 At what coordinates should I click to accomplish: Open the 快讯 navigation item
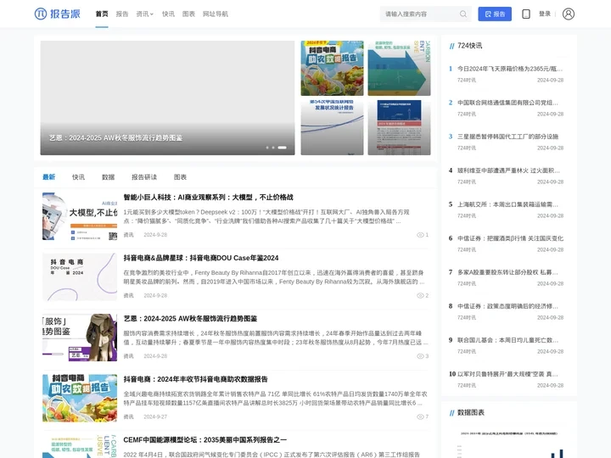click(168, 14)
